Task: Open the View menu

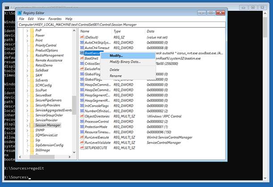Action: pos(41,19)
